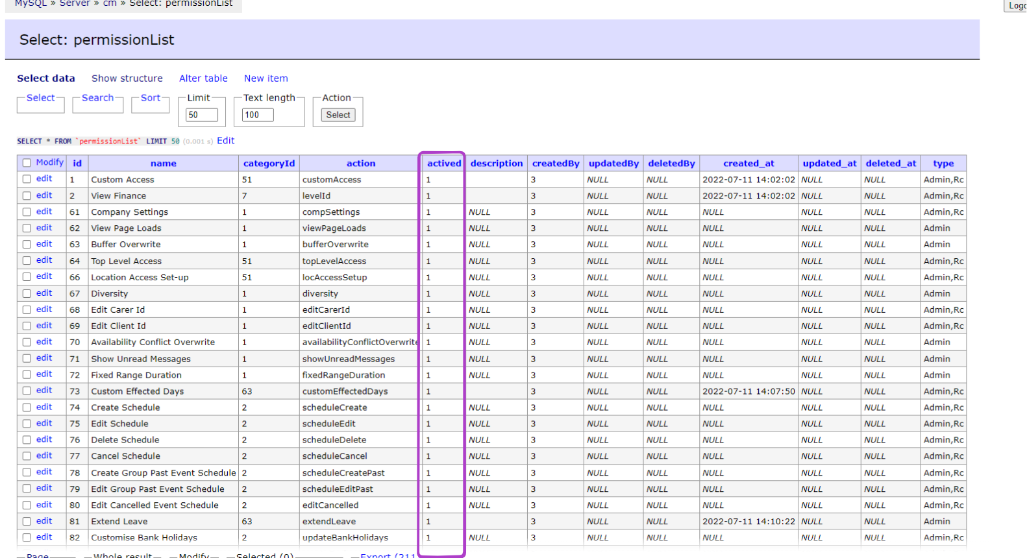Sort by the action column header
Viewport: 1027px width, 558px height.
point(361,164)
